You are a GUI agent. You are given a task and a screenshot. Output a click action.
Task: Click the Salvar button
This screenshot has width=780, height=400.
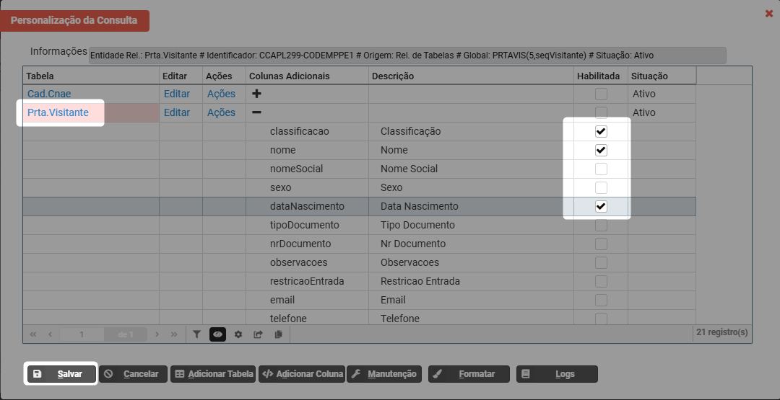(x=61, y=374)
